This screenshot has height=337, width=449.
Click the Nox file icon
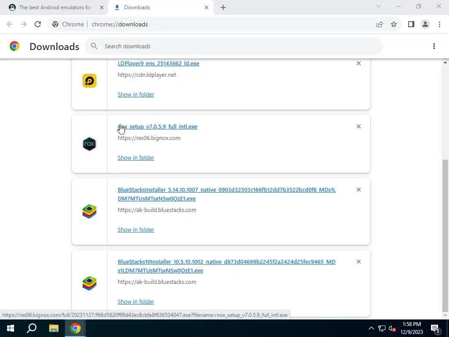[x=89, y=144]
